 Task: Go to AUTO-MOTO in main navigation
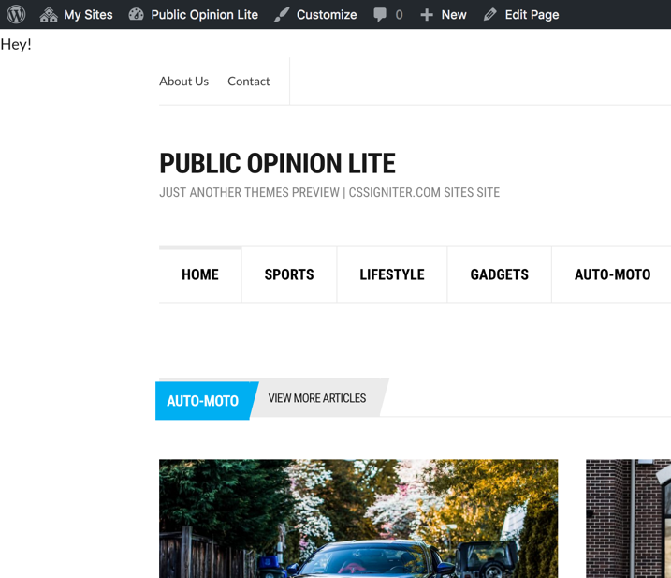click(x=612, y=274)
